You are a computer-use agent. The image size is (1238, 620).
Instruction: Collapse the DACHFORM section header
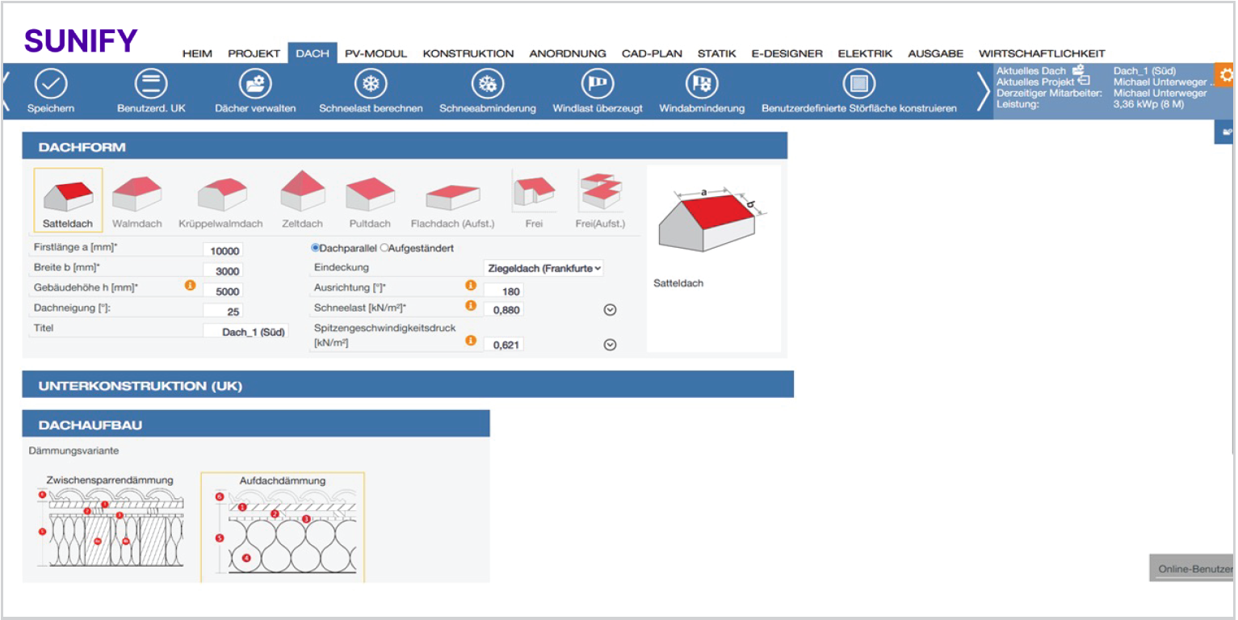405,146
